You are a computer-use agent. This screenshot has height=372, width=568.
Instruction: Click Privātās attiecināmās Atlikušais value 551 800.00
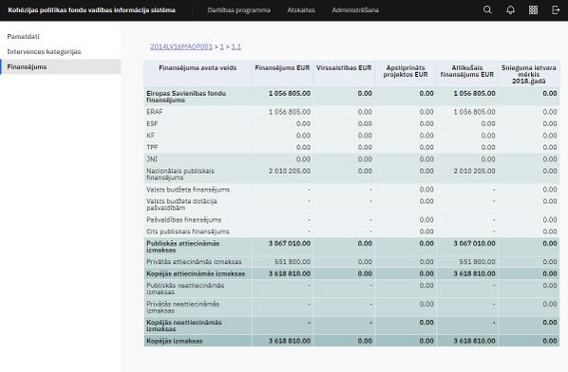pos(477,262)
